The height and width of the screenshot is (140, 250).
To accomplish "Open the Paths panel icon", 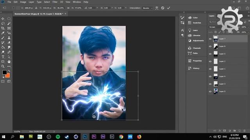I will click(x=190, y=53).
